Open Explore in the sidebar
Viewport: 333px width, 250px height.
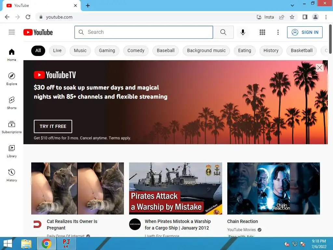coord(12,79)
